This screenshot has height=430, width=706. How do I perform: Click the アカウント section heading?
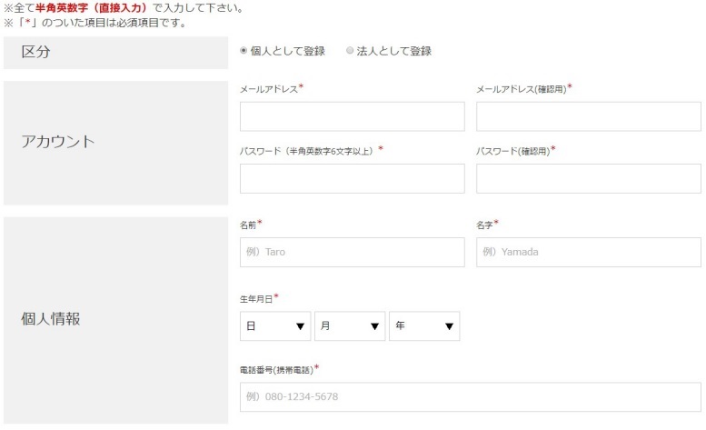(57, 142)
